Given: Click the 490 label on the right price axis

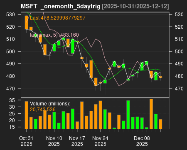Looking at the screenshot, I should pos(179,64).
